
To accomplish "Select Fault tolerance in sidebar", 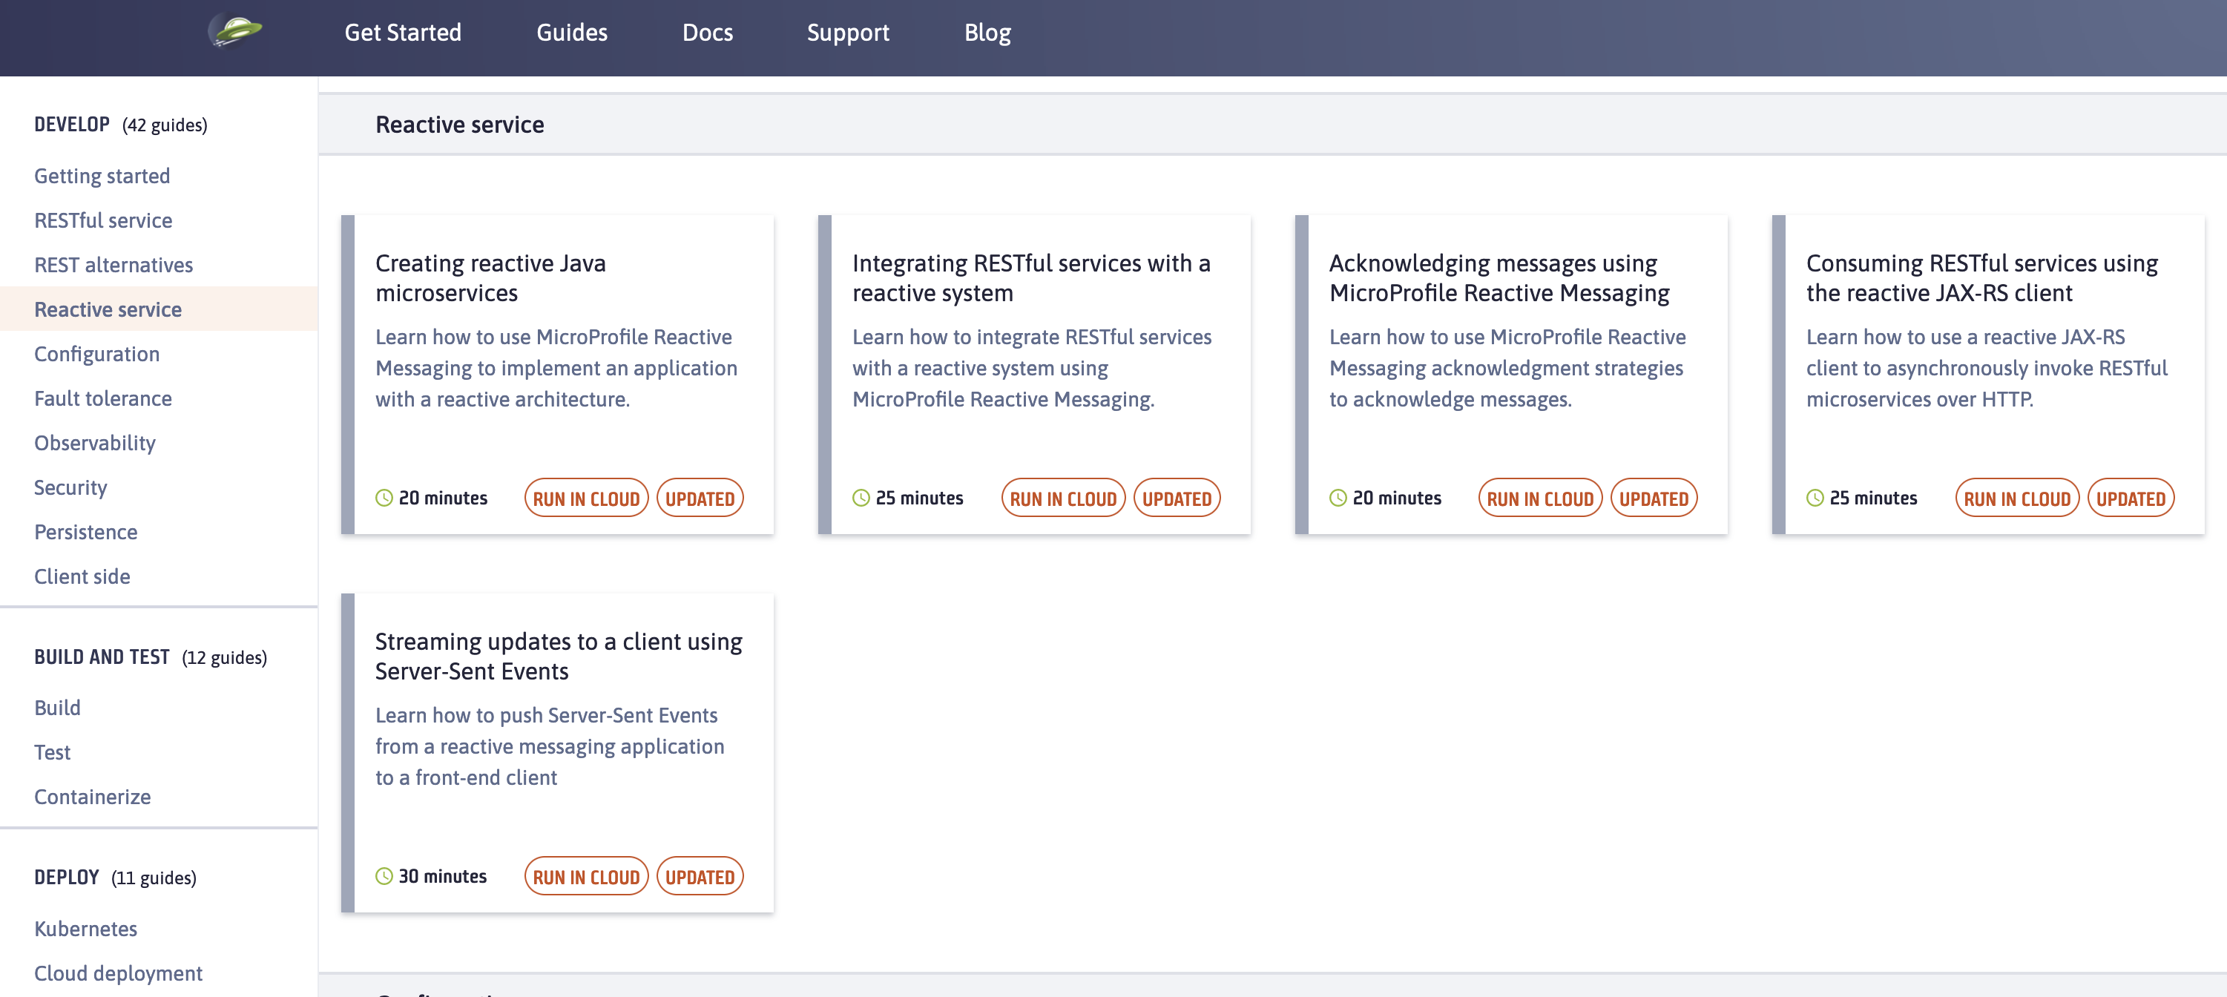I will 103,398.
